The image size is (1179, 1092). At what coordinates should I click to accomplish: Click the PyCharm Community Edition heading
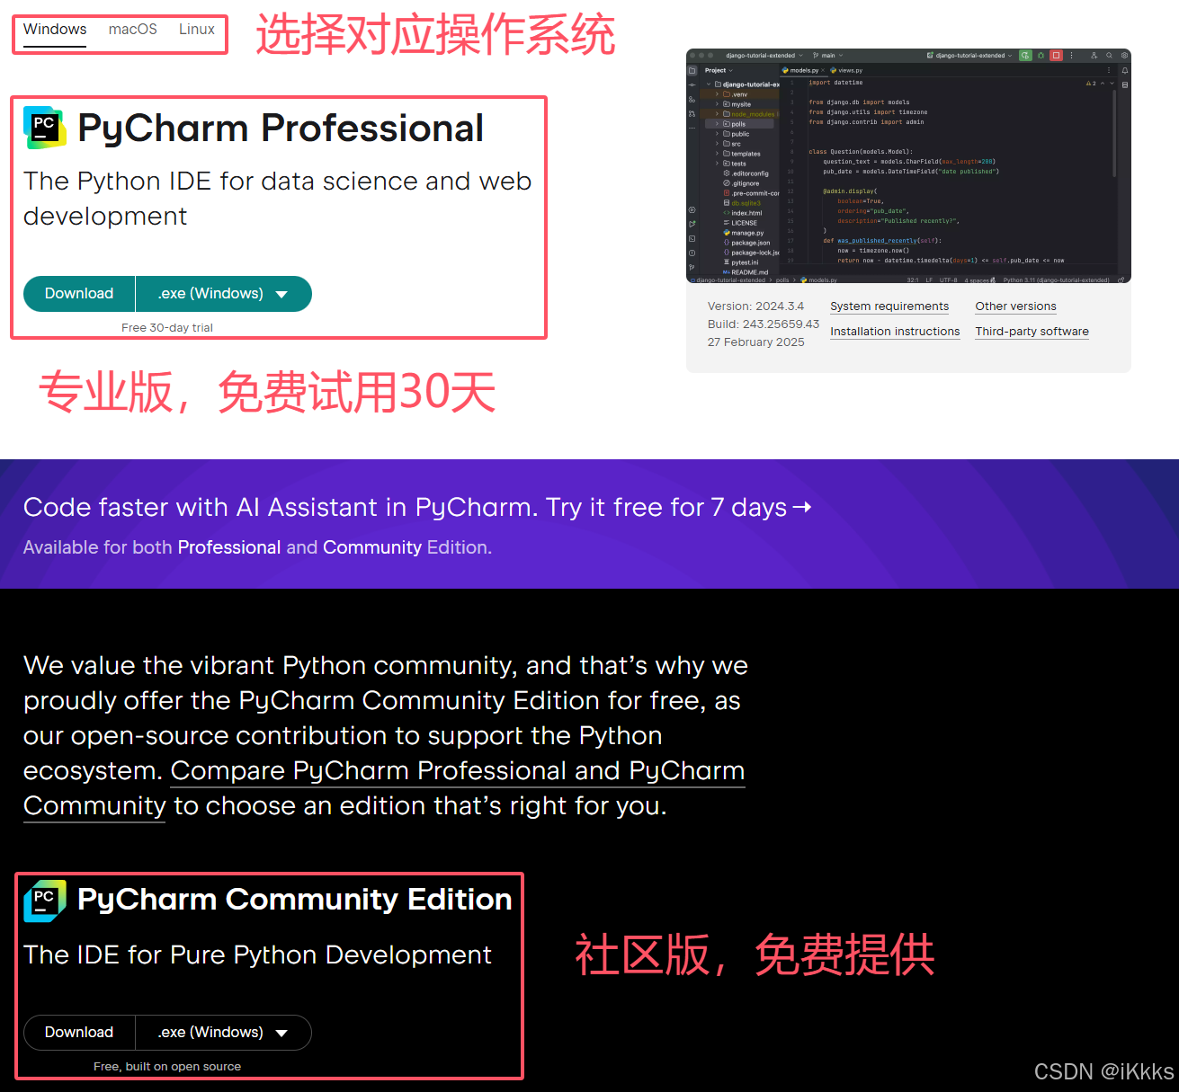tap(295, 900)
